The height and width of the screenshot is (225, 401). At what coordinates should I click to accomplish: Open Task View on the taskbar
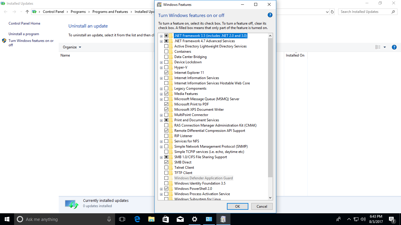point(122,219)
